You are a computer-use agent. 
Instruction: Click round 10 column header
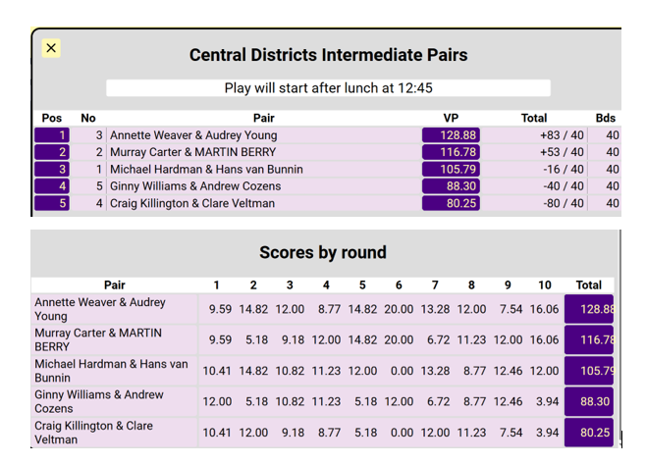pyautogui.click(x=545, y=285)
